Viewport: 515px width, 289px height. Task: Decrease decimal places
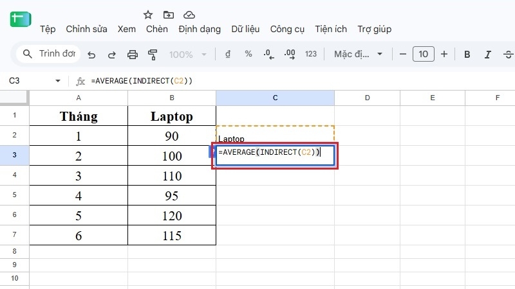point(268,54)
